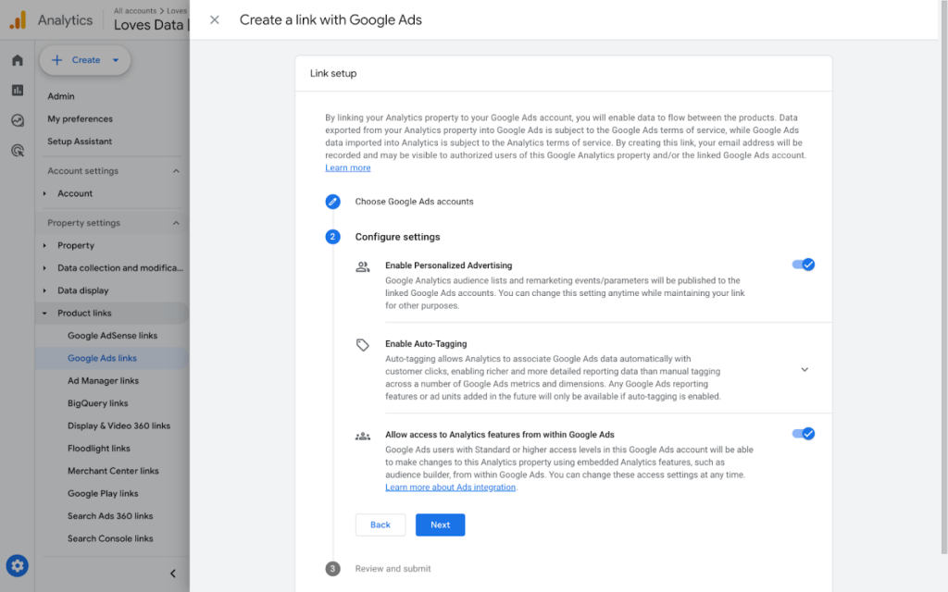Click the Configure settings heading
The image size is (948, 592).
tap(397, 237)
